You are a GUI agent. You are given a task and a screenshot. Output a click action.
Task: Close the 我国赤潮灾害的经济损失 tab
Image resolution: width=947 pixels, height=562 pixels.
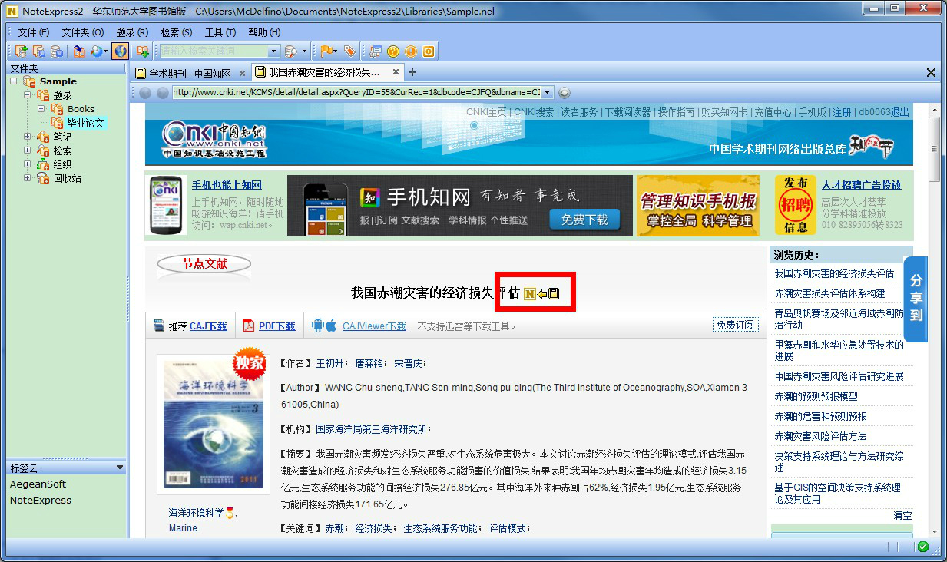396,72
